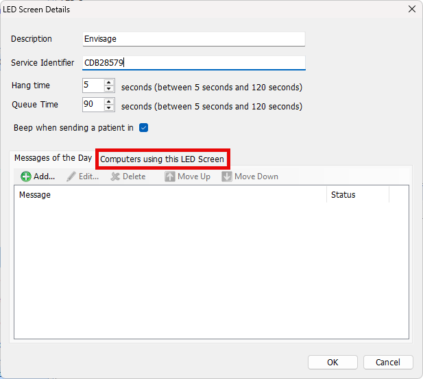The image size is (423, 379).
Task: Decrease Hang time with down arrow
Action: tap(109, 89)
